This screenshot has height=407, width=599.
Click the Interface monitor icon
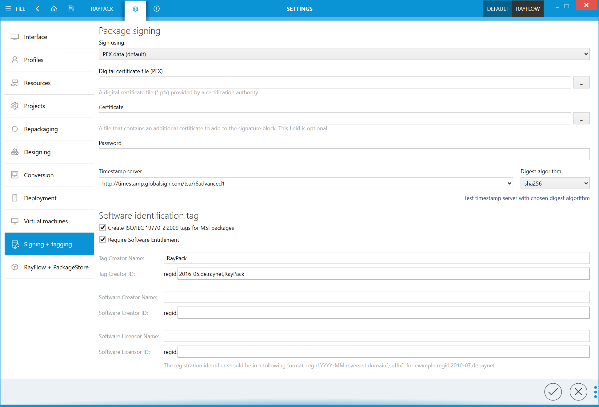tap(15, 37)
